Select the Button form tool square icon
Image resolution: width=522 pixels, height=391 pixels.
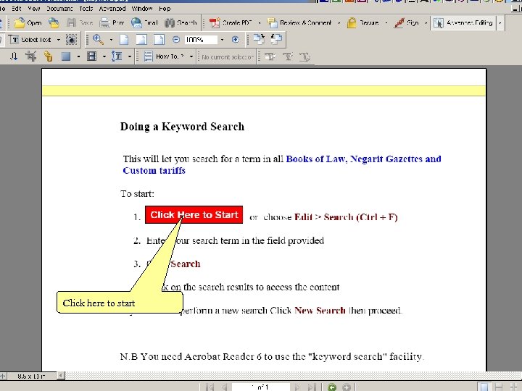[x=66, y=56]
